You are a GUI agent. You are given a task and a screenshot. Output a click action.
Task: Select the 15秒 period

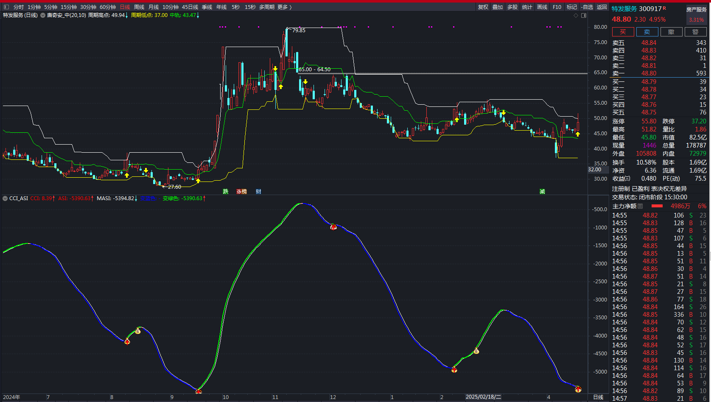point(250,7)
